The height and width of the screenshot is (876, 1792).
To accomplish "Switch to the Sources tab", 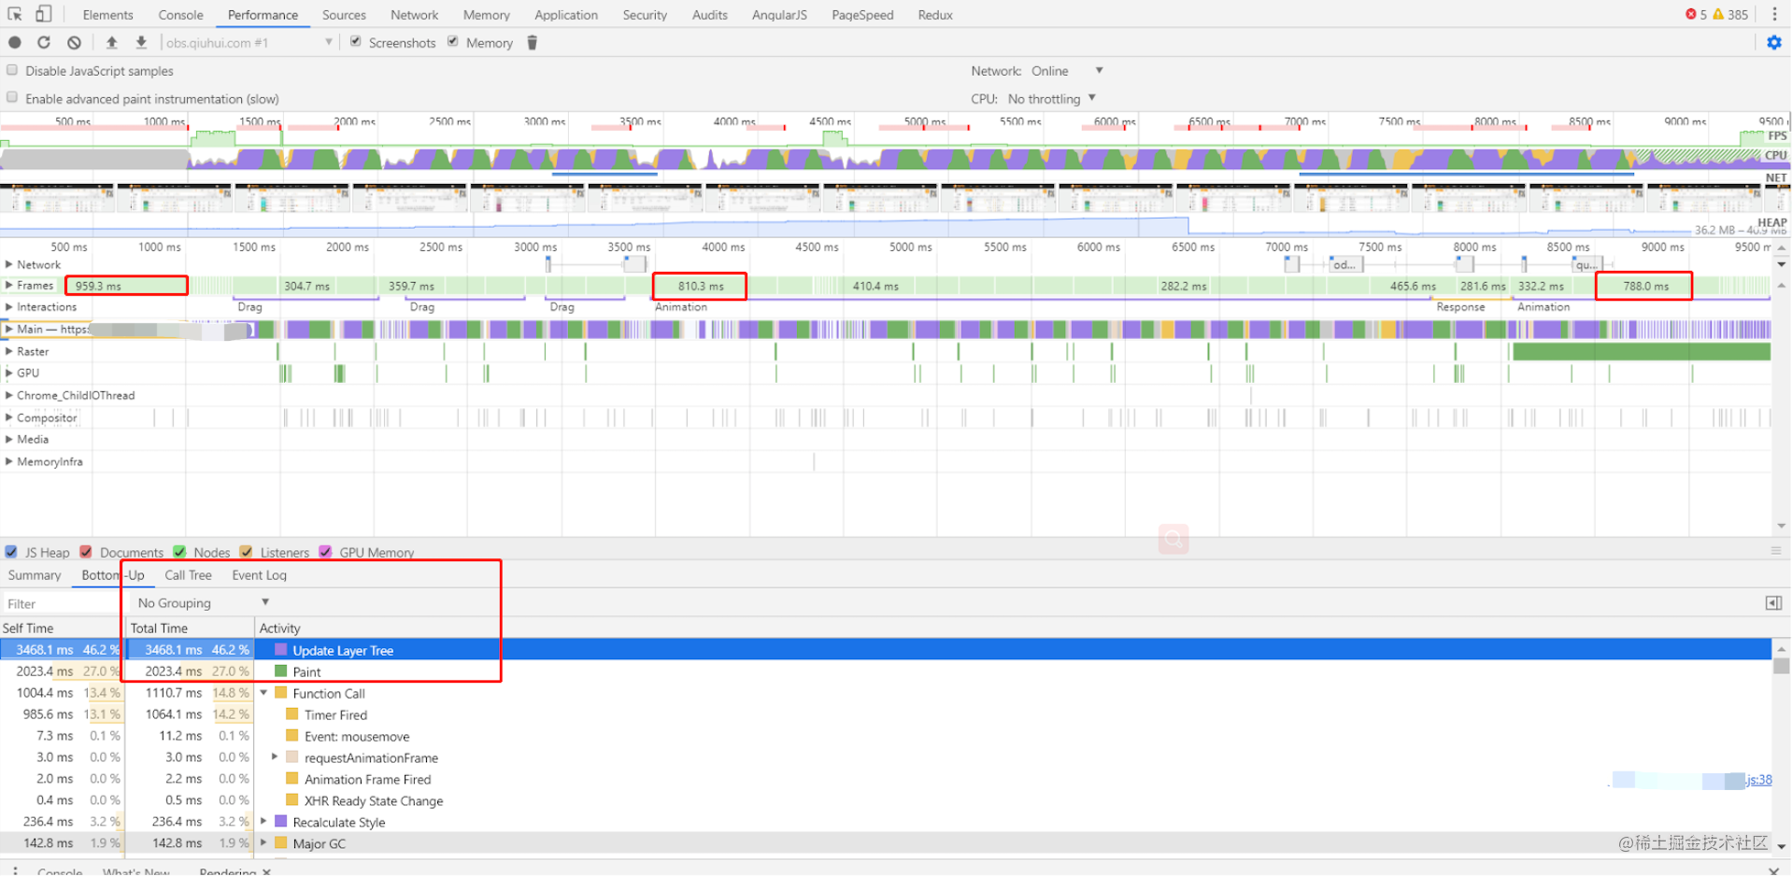I will pos(344,15).
